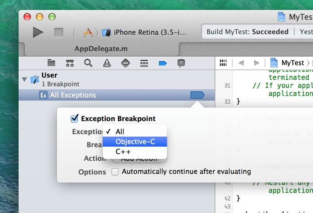Open the Breakpoint navigator
This screenshot has height=213, width=313.
point(163,64)
